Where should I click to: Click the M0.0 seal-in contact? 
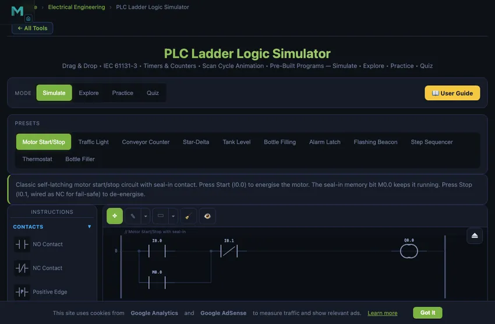157,282
